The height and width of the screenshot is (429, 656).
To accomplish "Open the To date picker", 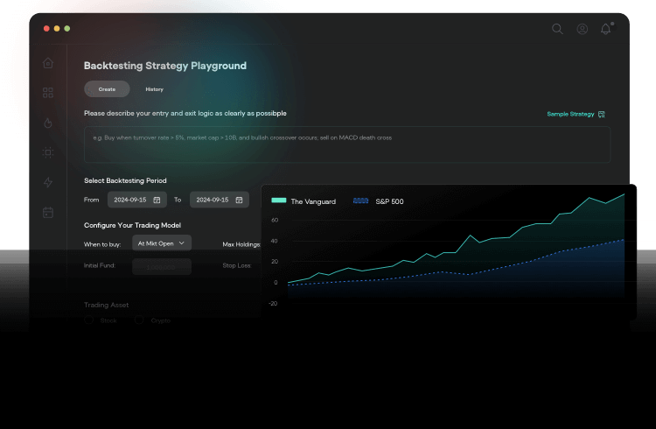I will 219,200.
